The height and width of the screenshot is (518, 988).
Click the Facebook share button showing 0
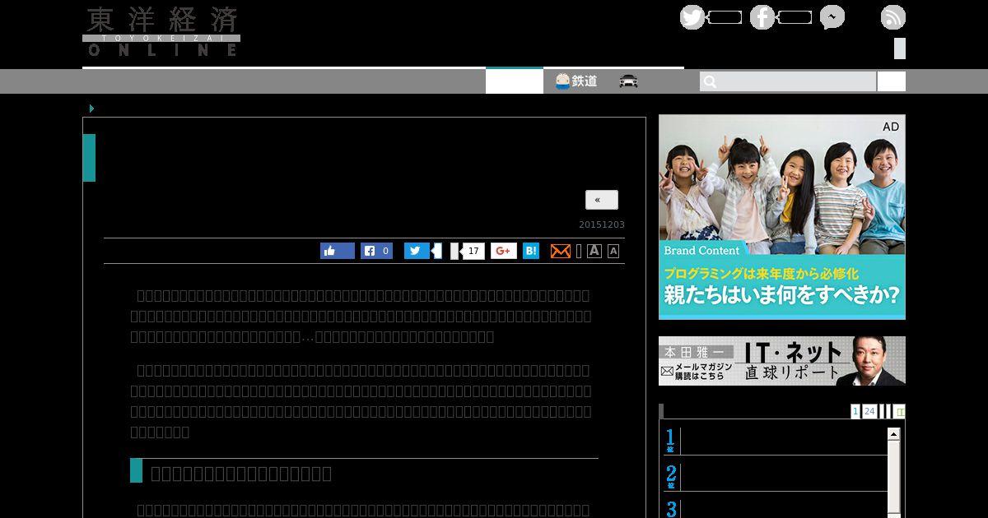click(377, 251)
